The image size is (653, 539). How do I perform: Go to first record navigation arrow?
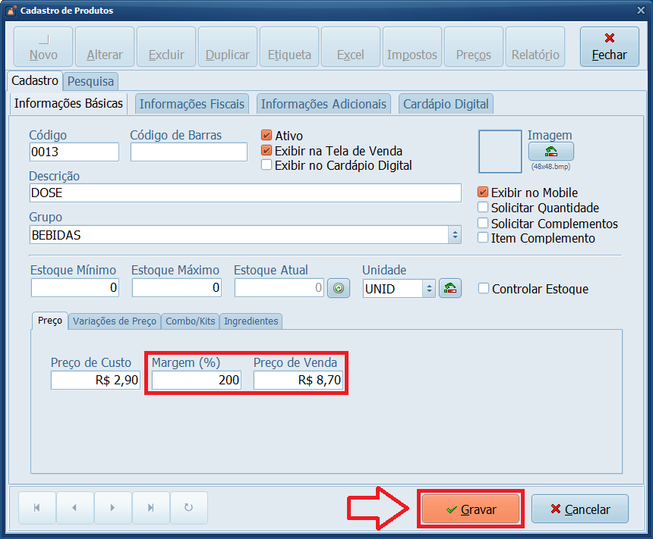(36, 508)
